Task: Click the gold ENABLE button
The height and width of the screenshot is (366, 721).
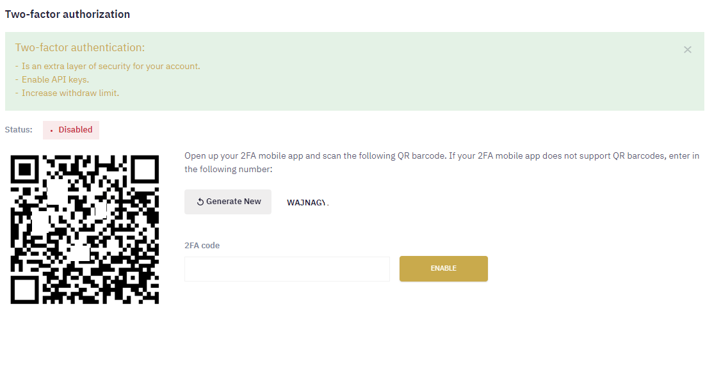Action: [x=443, y=269]
